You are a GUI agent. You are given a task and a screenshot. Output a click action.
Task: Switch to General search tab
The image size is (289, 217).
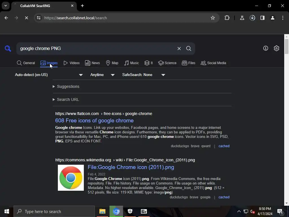(x=26, y=63)
